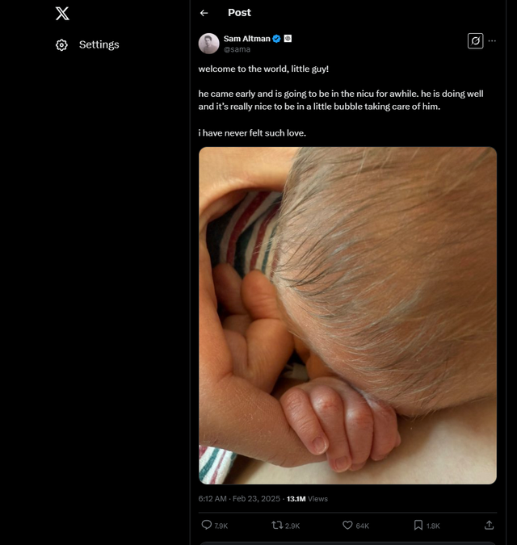The width and height of the screenshot is (517, 545).
Task: Click the affiliation badge beside verified checkmark
Action: click(x=288, y=39)
